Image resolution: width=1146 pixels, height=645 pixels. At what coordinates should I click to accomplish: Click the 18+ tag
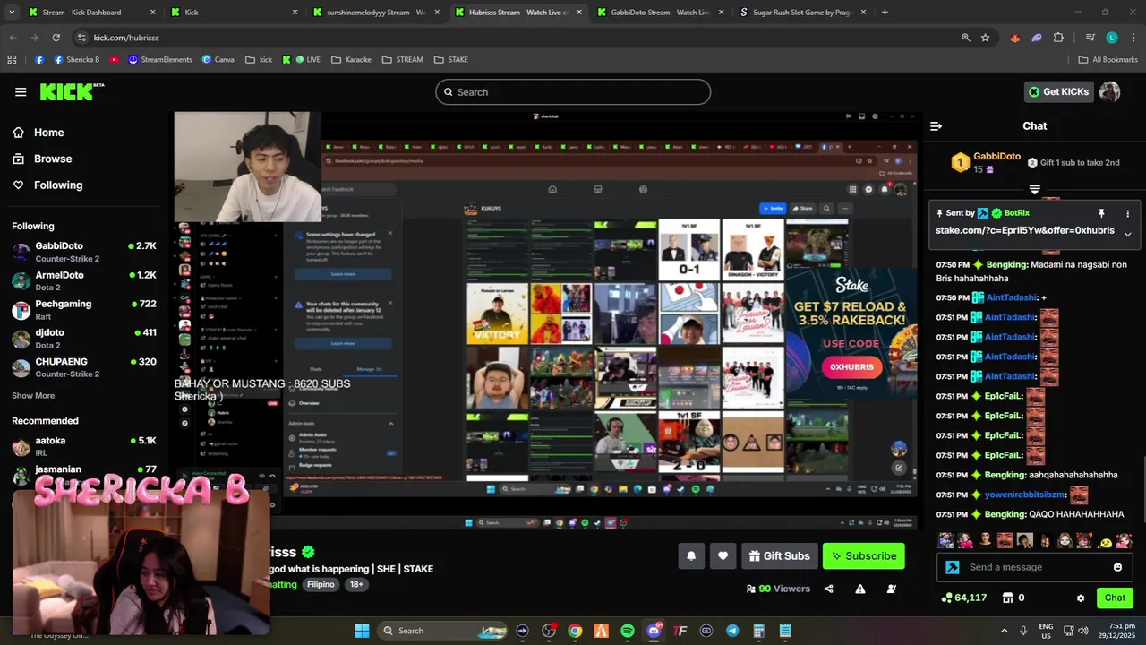click(356, 584)
